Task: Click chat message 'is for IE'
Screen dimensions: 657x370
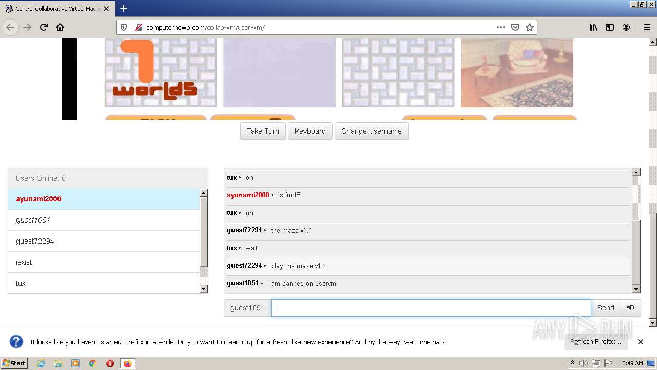Action: (289, 195)
